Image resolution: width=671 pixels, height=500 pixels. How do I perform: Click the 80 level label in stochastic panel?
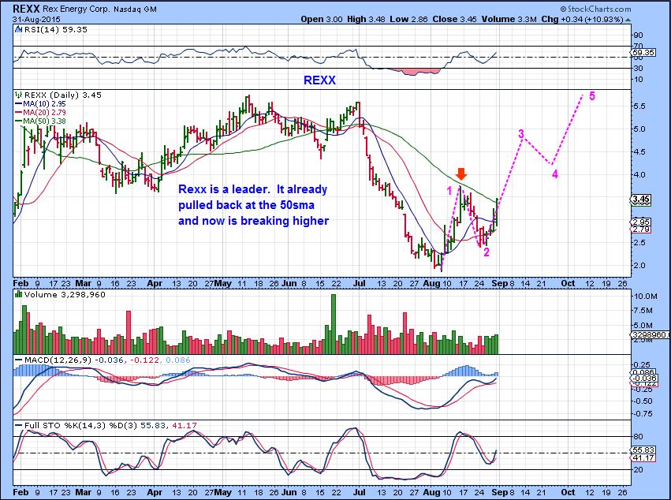(x=638, y=437)
